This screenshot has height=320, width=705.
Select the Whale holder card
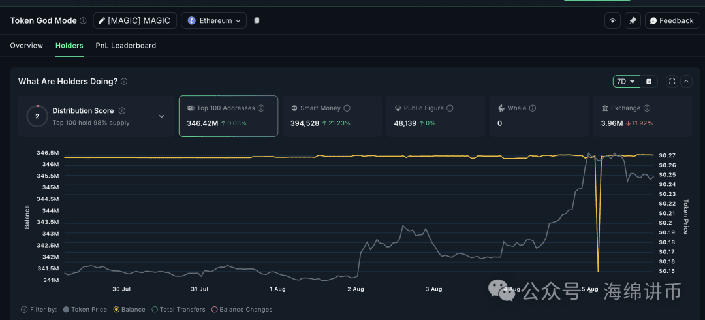(x=539, y=116)
